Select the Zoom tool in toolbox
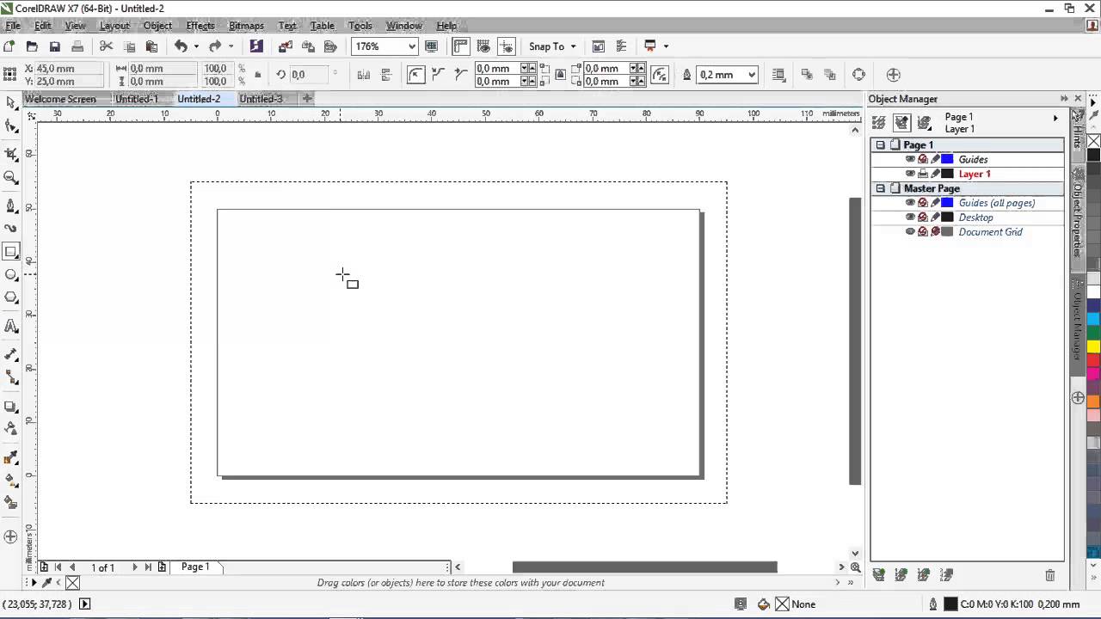This screenshot has width=1101, height=619. point(10,178)
